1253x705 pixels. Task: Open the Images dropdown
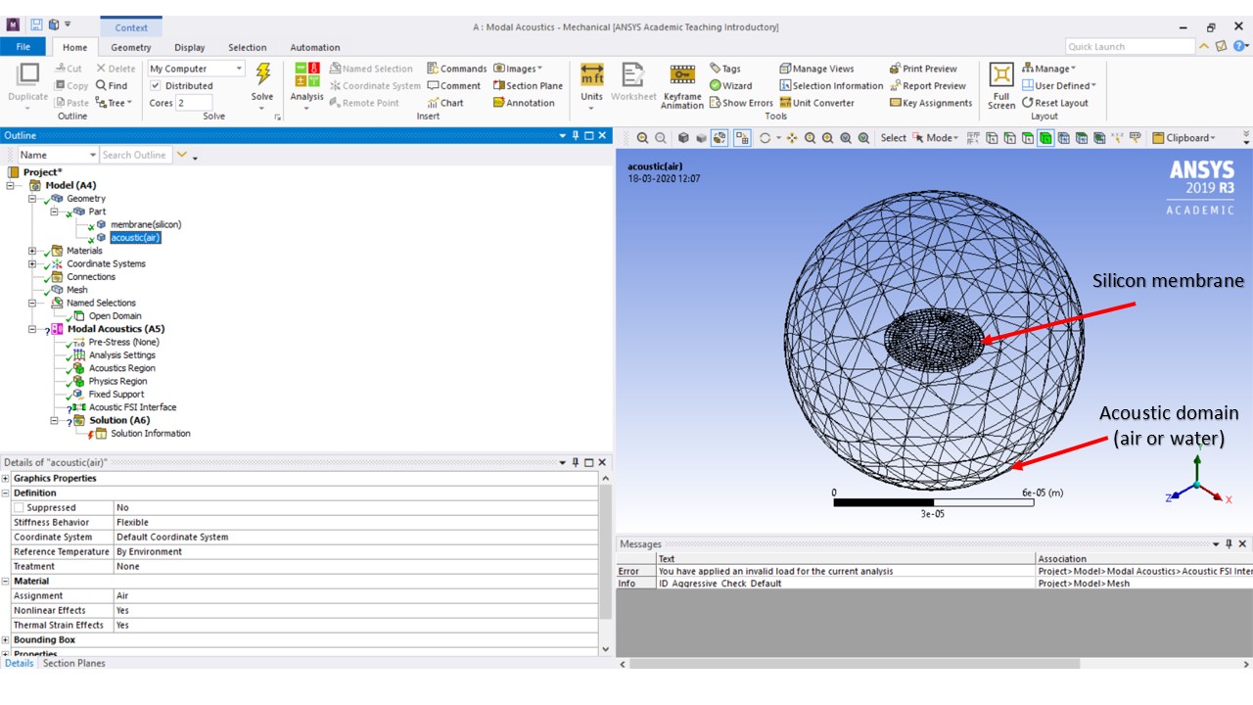(x=518, y=69)
